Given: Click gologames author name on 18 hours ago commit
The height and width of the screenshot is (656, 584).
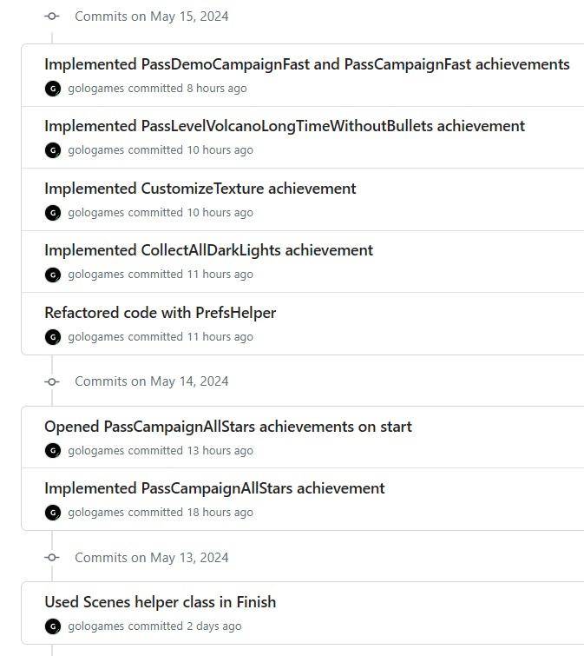Looking at the screenshot, I should (96, 513).
